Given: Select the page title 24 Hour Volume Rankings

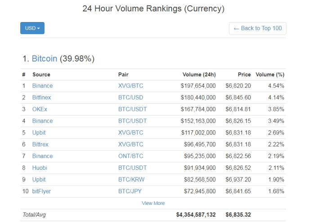Looking at the screenshot, I should tap(153, 9).
